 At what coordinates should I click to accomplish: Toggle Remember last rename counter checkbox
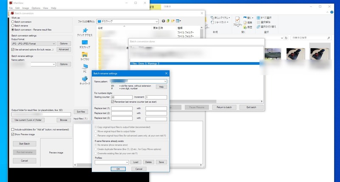tap(113, 102)
